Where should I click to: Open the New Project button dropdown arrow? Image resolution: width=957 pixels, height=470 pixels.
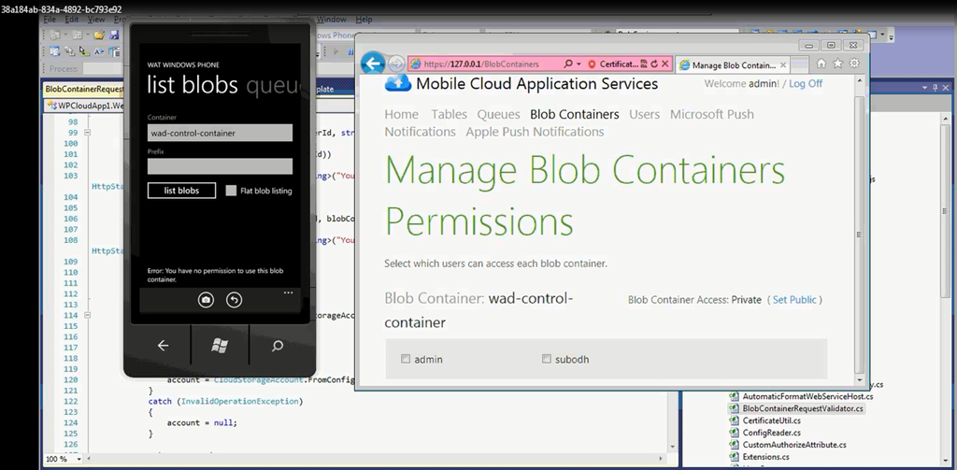64,36
